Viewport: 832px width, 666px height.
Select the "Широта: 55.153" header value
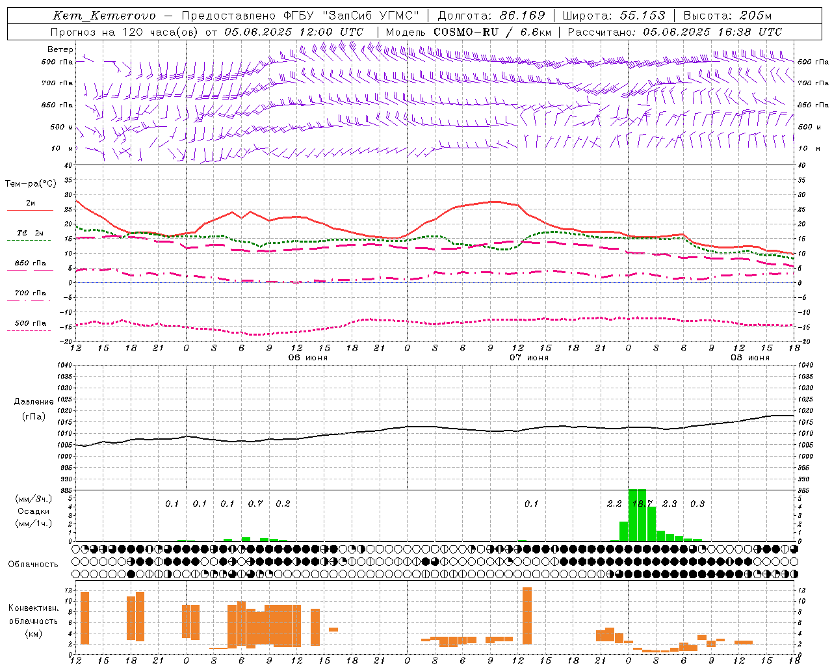click(614, 16)
